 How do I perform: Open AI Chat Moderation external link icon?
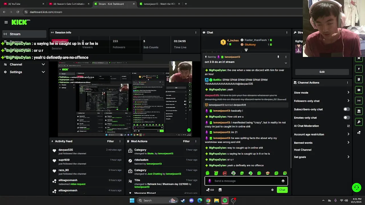coord(348,126)
